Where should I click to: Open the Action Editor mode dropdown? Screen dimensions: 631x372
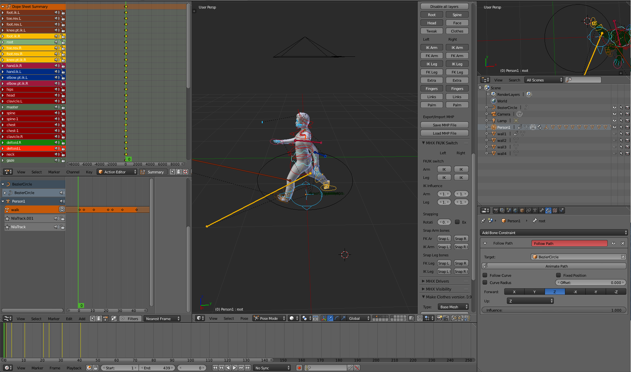click(117, 172)
